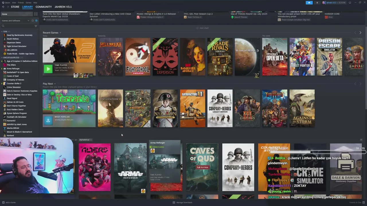This screenshot has height=206, width=367.
Task: Open the Recent Games shelf dropdown
Action: point(60,33)
